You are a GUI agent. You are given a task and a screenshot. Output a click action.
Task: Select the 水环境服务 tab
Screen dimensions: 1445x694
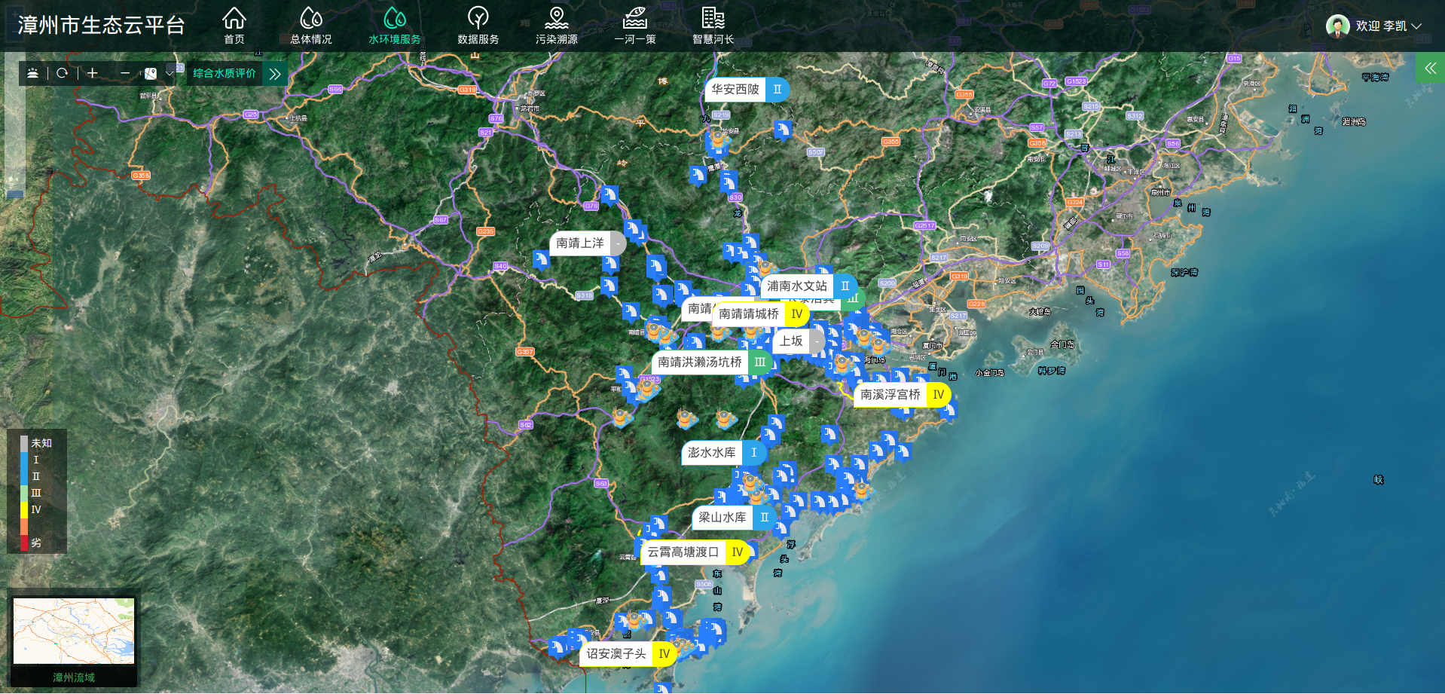click(x=395, y=26)
